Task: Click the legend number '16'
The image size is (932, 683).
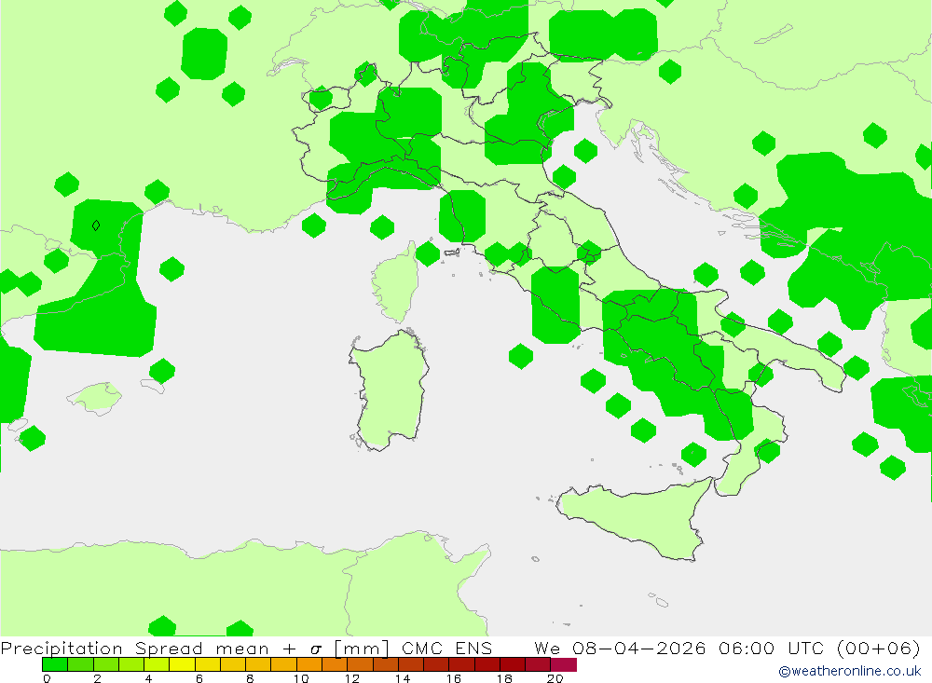Action: coord(453,678)
